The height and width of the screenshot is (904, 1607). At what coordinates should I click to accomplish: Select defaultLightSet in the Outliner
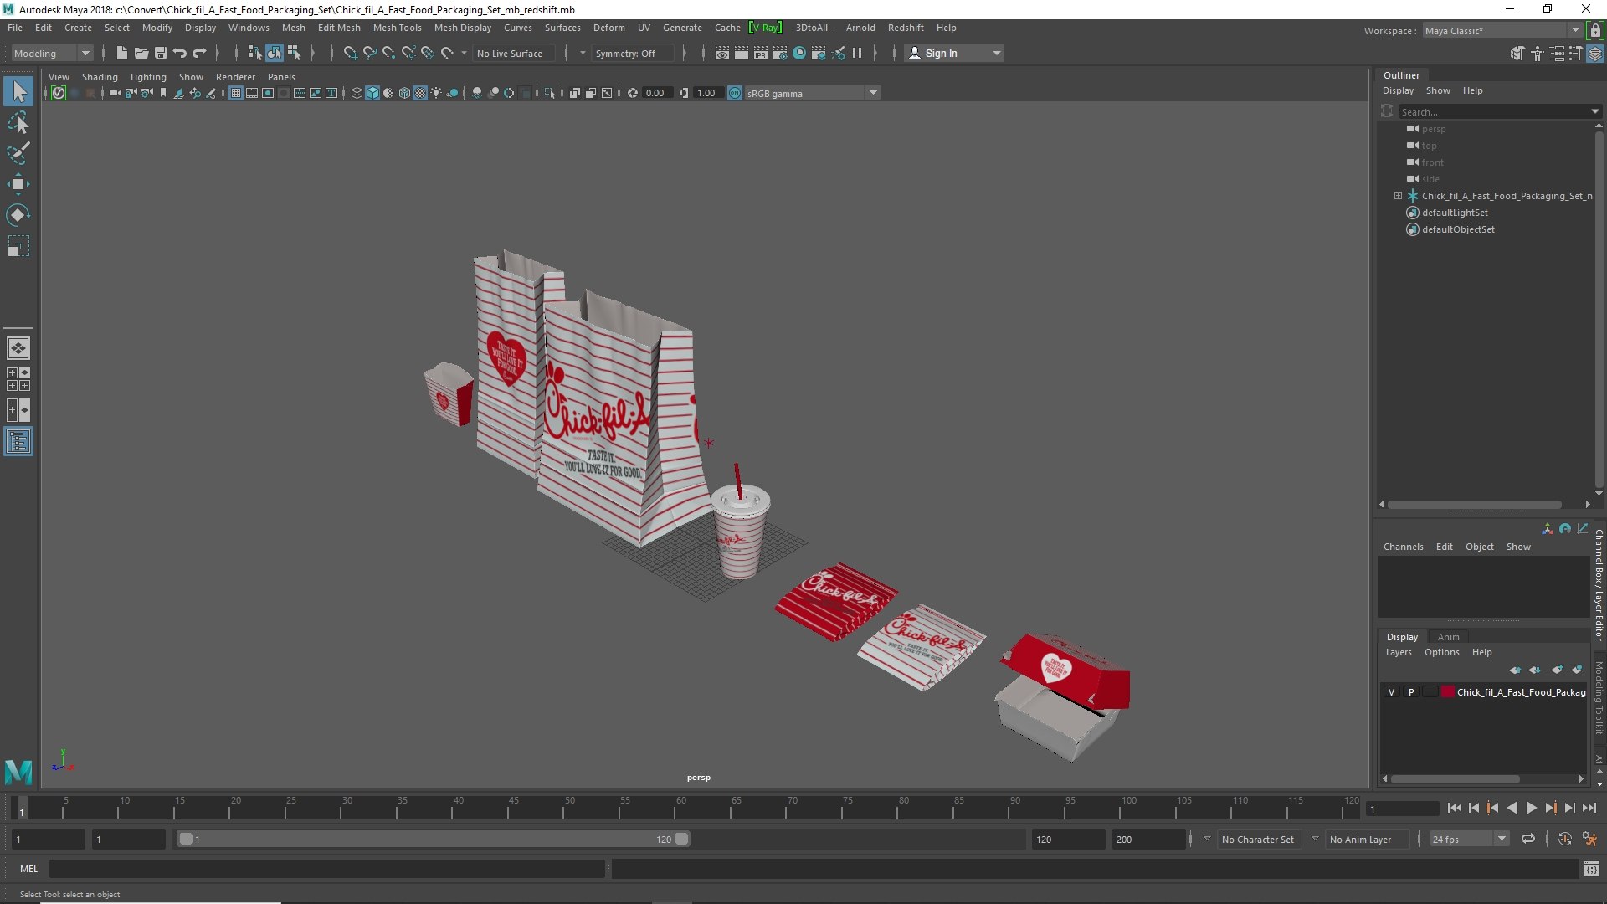(x=1455, y=213)
